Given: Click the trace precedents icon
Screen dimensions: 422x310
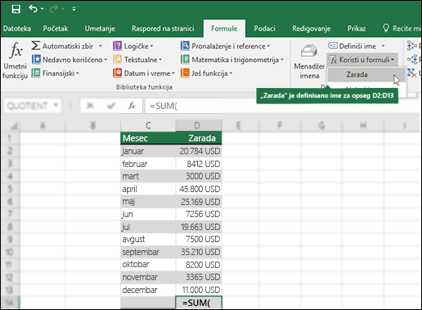Looking at the screenshot, I should tap(412, 46).
